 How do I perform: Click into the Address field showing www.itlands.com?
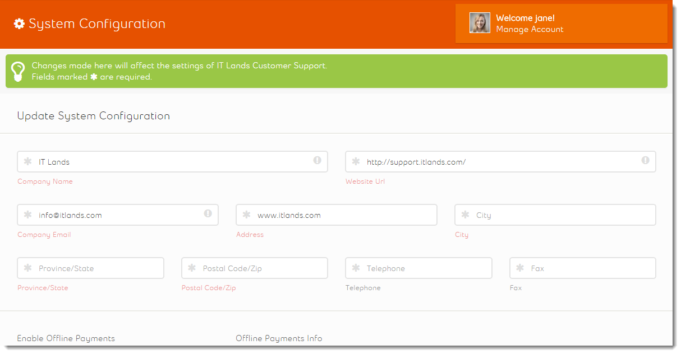337,215
